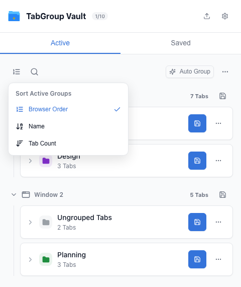Click the Window 2 label
Viewport: 241px width, 287px height.
(49, 194)
